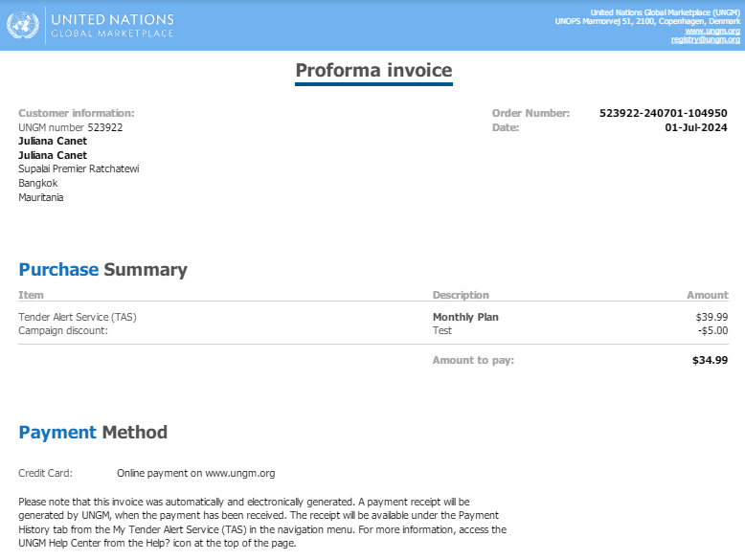Click the first Juliana Canet name line

point(53,141)
